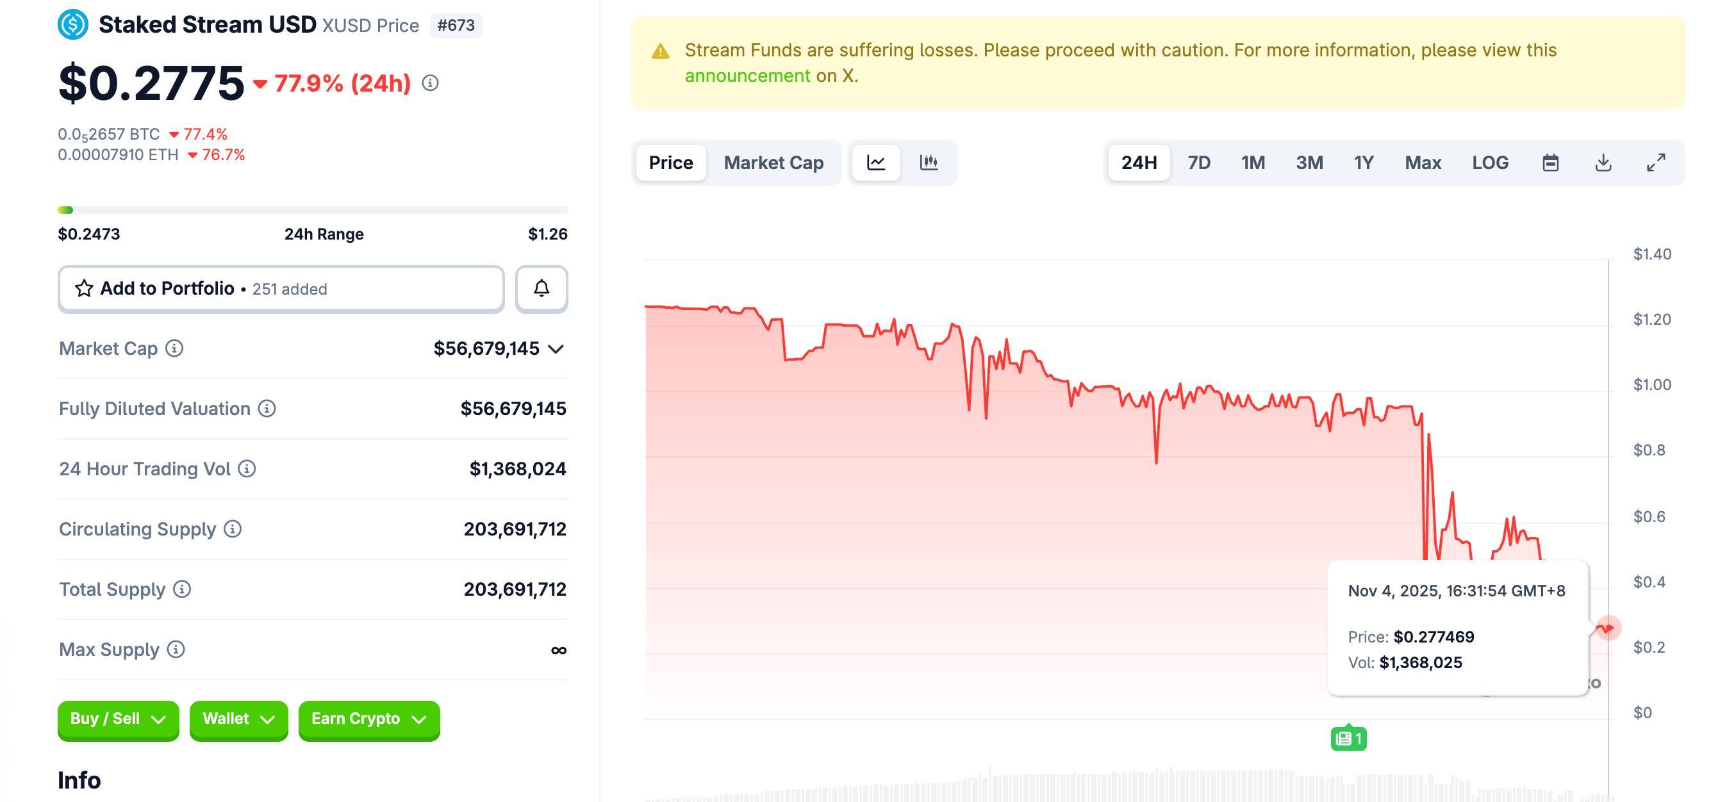This screenshot has width=1711, height=802.
Task: Open the calendar date selector on the chart
Action: point(1551,162)
